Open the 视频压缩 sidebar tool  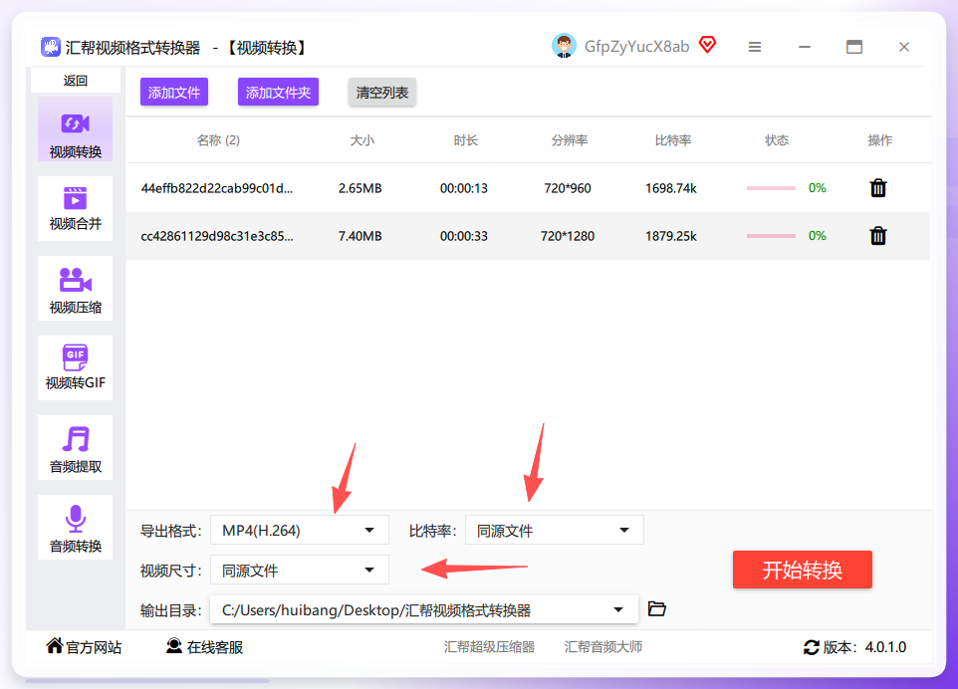click(75, 289)
